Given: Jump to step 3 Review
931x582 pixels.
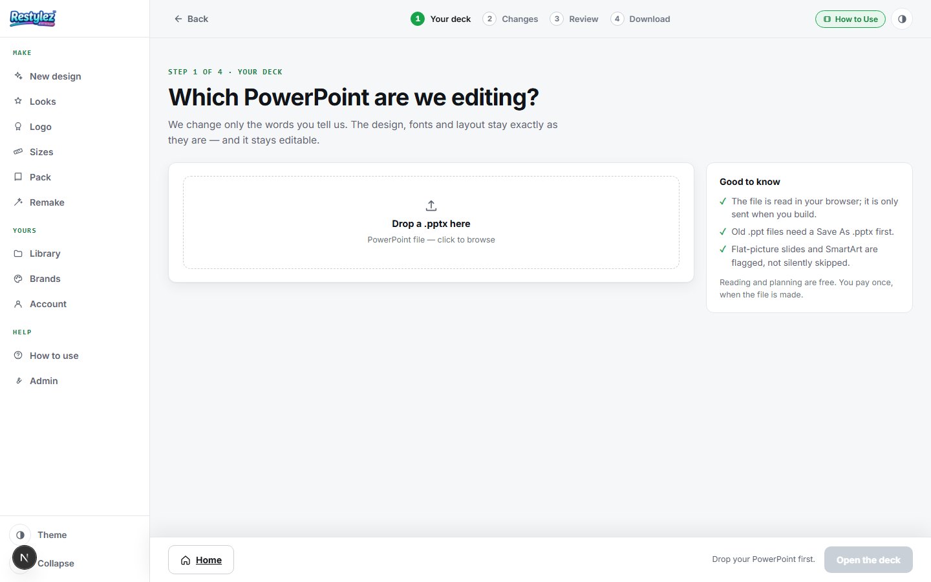Looking at the screenshot, I should pos(574,19).
